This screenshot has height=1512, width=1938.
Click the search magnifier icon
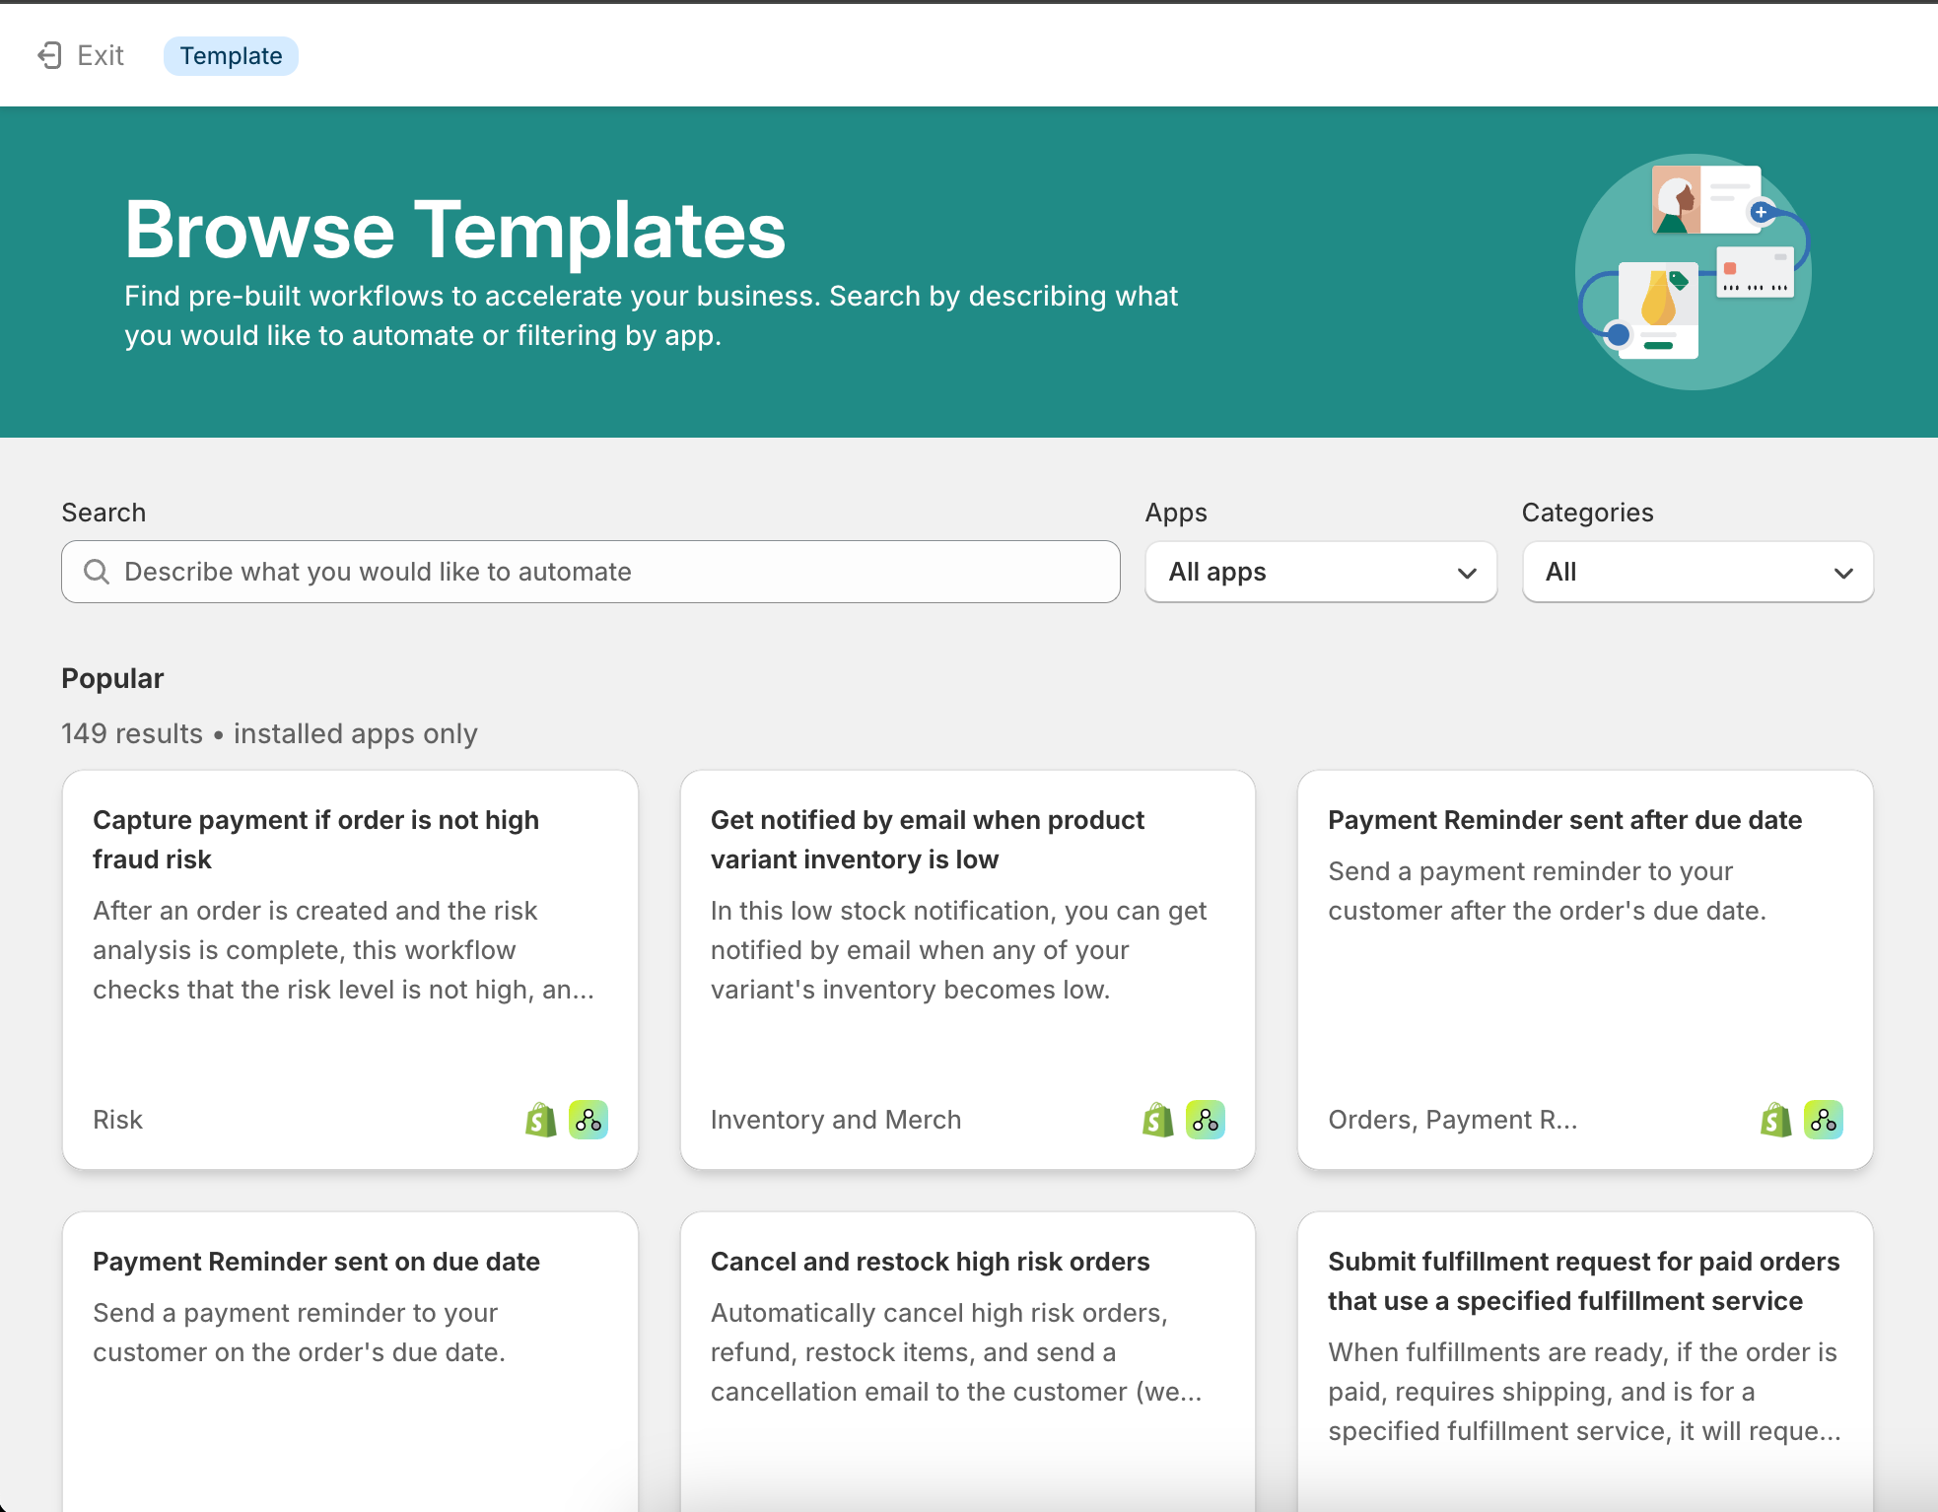96,572
